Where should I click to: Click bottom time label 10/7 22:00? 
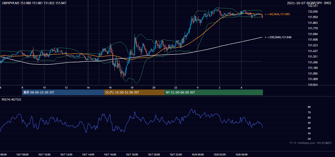tap(176, 155)
